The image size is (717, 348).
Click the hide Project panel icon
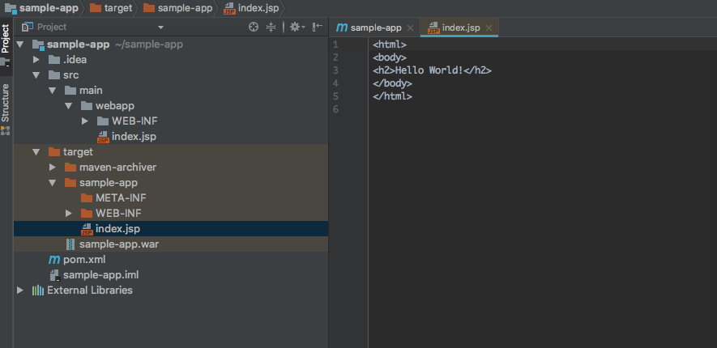tap(318, 27)
